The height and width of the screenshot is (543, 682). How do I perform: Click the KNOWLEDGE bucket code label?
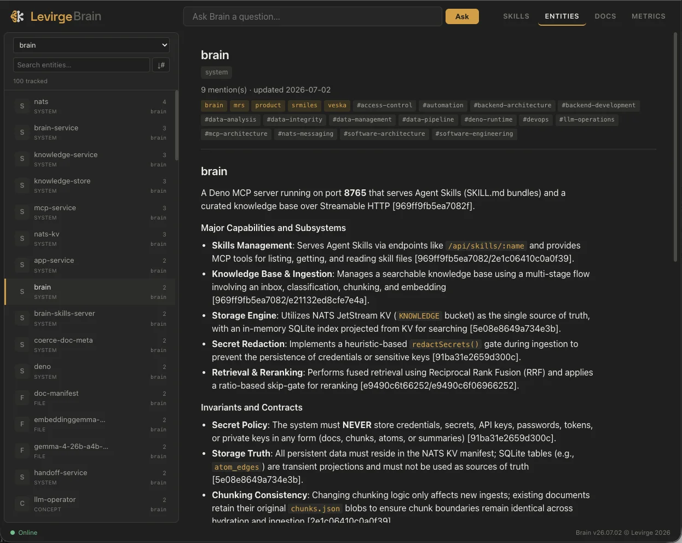(419, 316)
